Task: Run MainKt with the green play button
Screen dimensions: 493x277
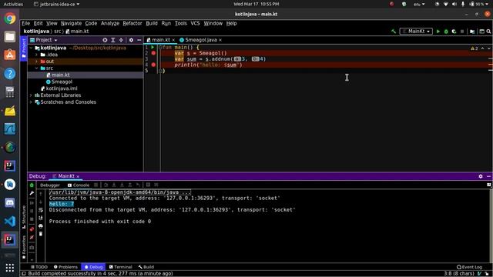Action: (x=438, y=32)
